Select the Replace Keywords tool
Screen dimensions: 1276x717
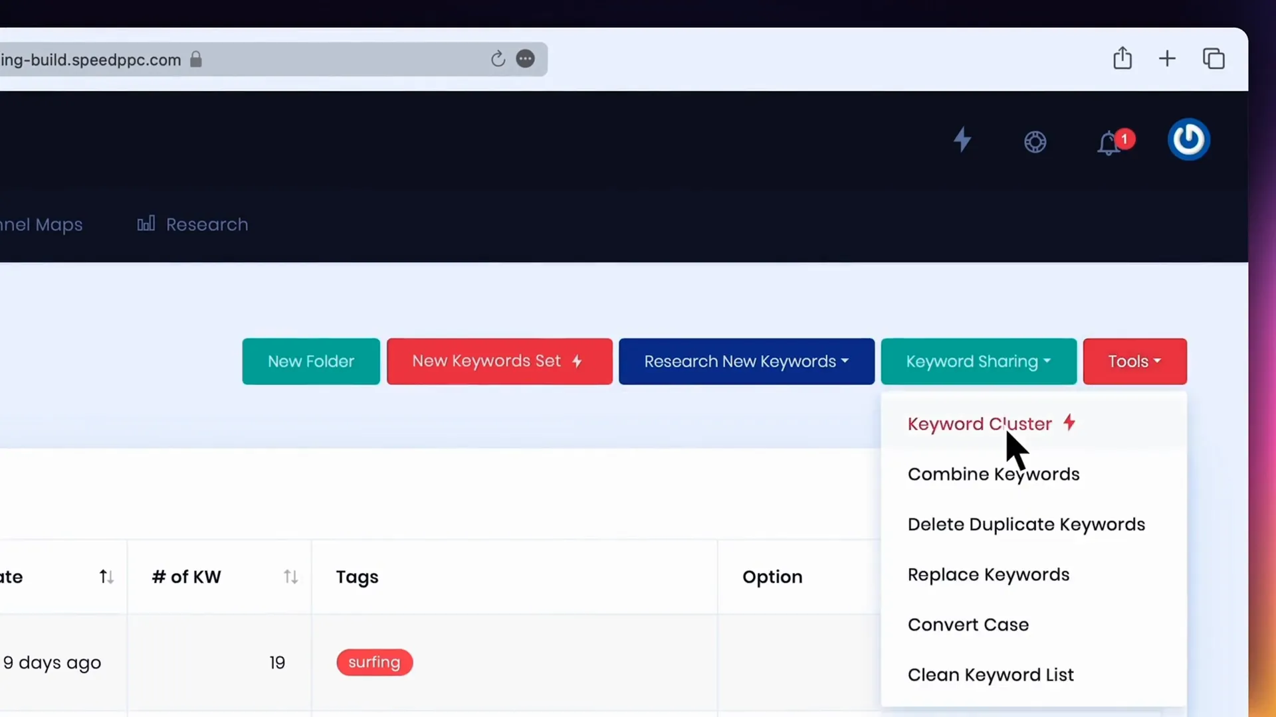point(988,574)
